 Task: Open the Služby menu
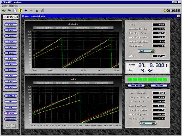click(5, 6)
